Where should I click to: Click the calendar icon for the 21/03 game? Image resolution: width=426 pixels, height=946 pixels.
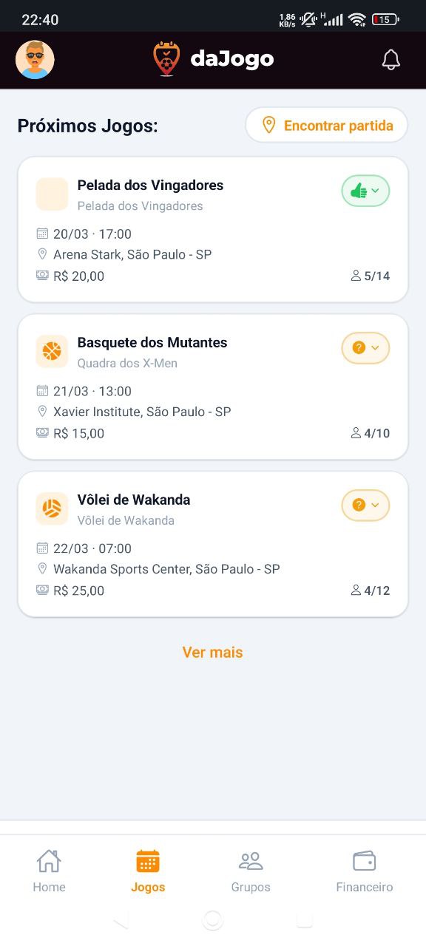[x=42, y=390]
